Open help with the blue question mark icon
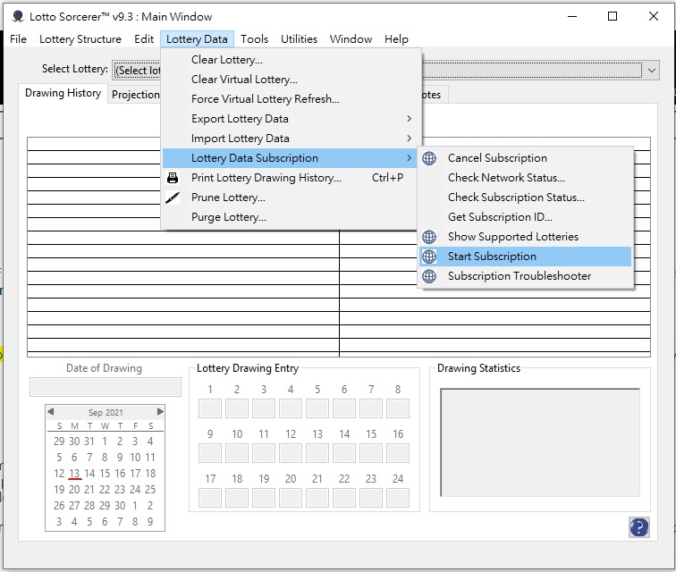This screenshot has width=676, height=572. coord(638,527)
